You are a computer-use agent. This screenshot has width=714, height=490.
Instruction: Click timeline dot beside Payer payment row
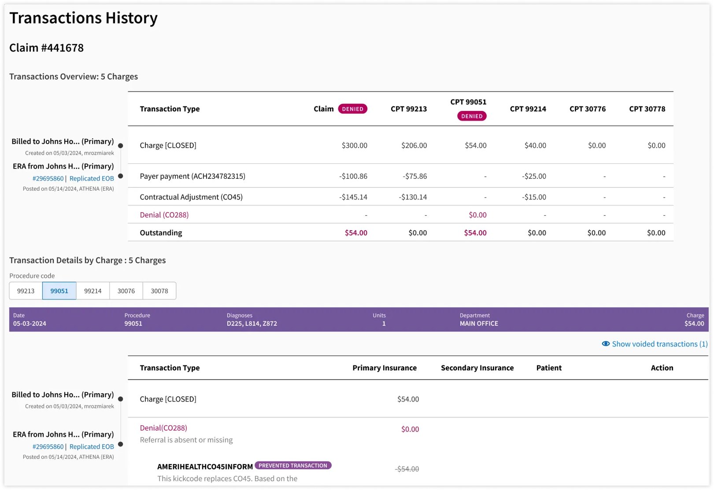(121, 176)
